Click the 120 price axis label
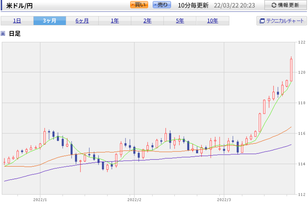Screen dimensions: 308x204 pyautogui.click(x=302, y=73)
